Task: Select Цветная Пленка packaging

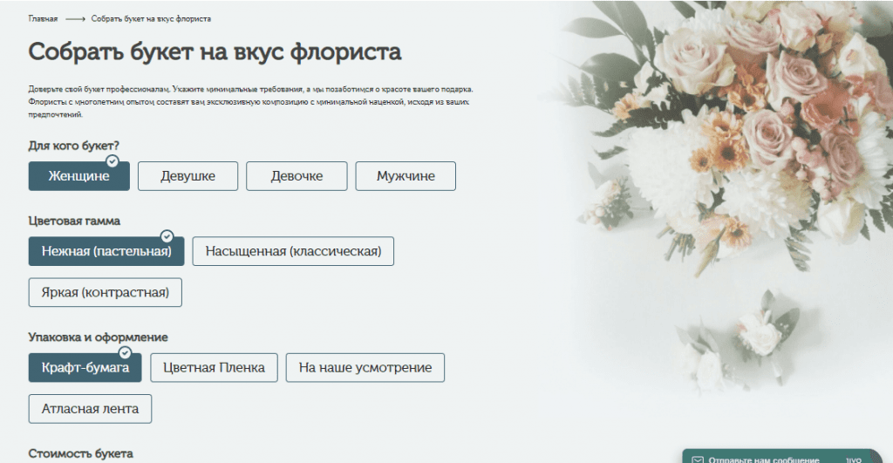Action: point(214,368)
